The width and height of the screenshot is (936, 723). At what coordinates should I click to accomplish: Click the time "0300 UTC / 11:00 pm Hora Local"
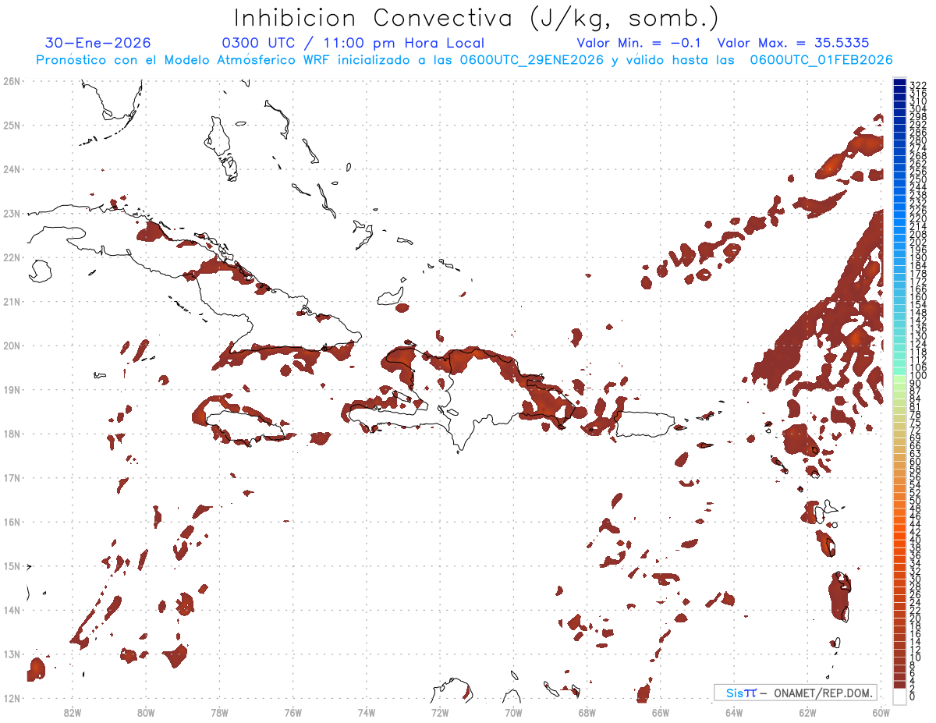(353, 43)
